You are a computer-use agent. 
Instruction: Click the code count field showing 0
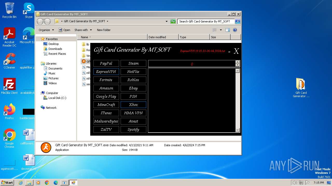pos(192,64)
